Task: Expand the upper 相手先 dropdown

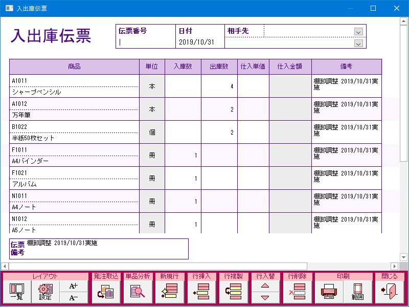Action: point(358,31)
